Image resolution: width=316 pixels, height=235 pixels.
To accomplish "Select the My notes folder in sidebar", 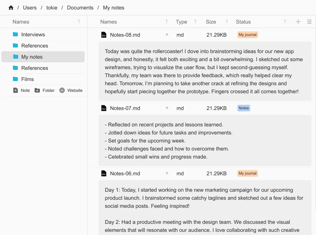I will coord(32,57).
